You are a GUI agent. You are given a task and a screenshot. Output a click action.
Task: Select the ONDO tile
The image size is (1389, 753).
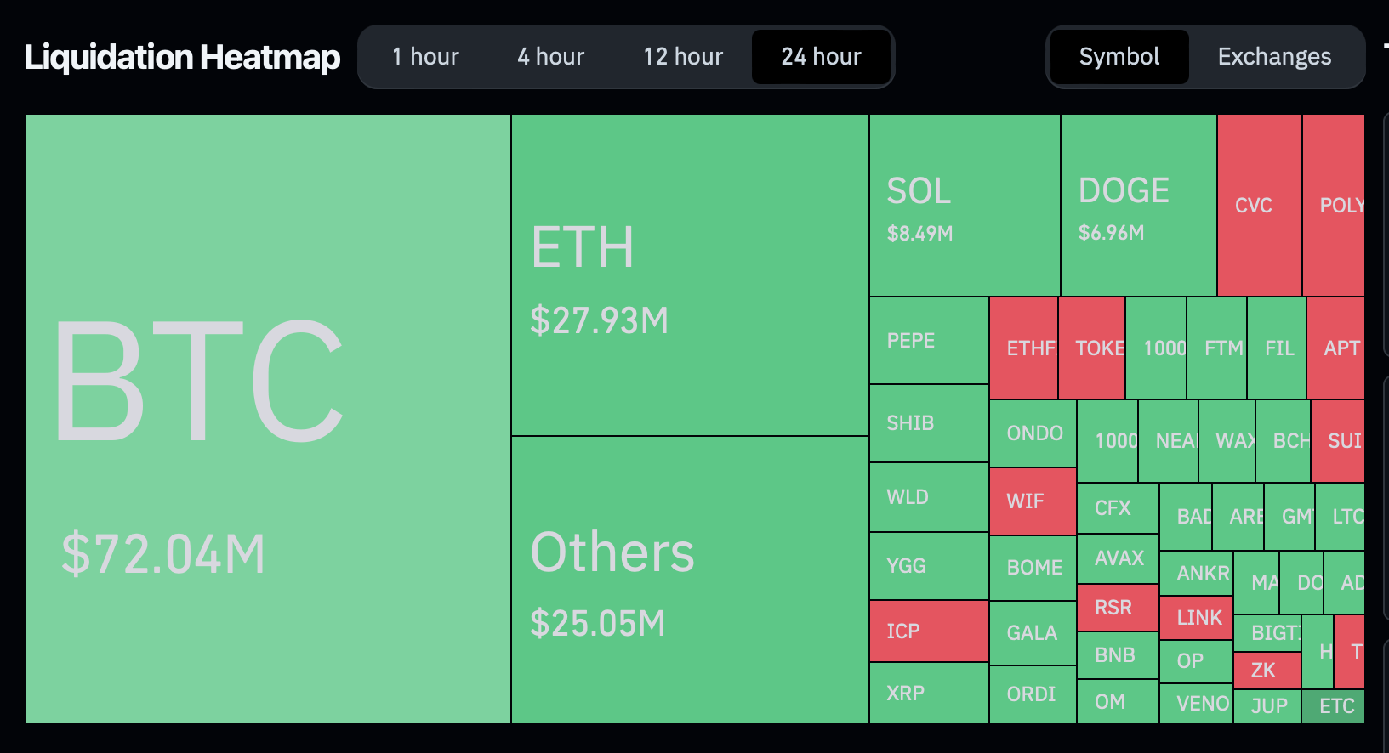click(1033, 433)
